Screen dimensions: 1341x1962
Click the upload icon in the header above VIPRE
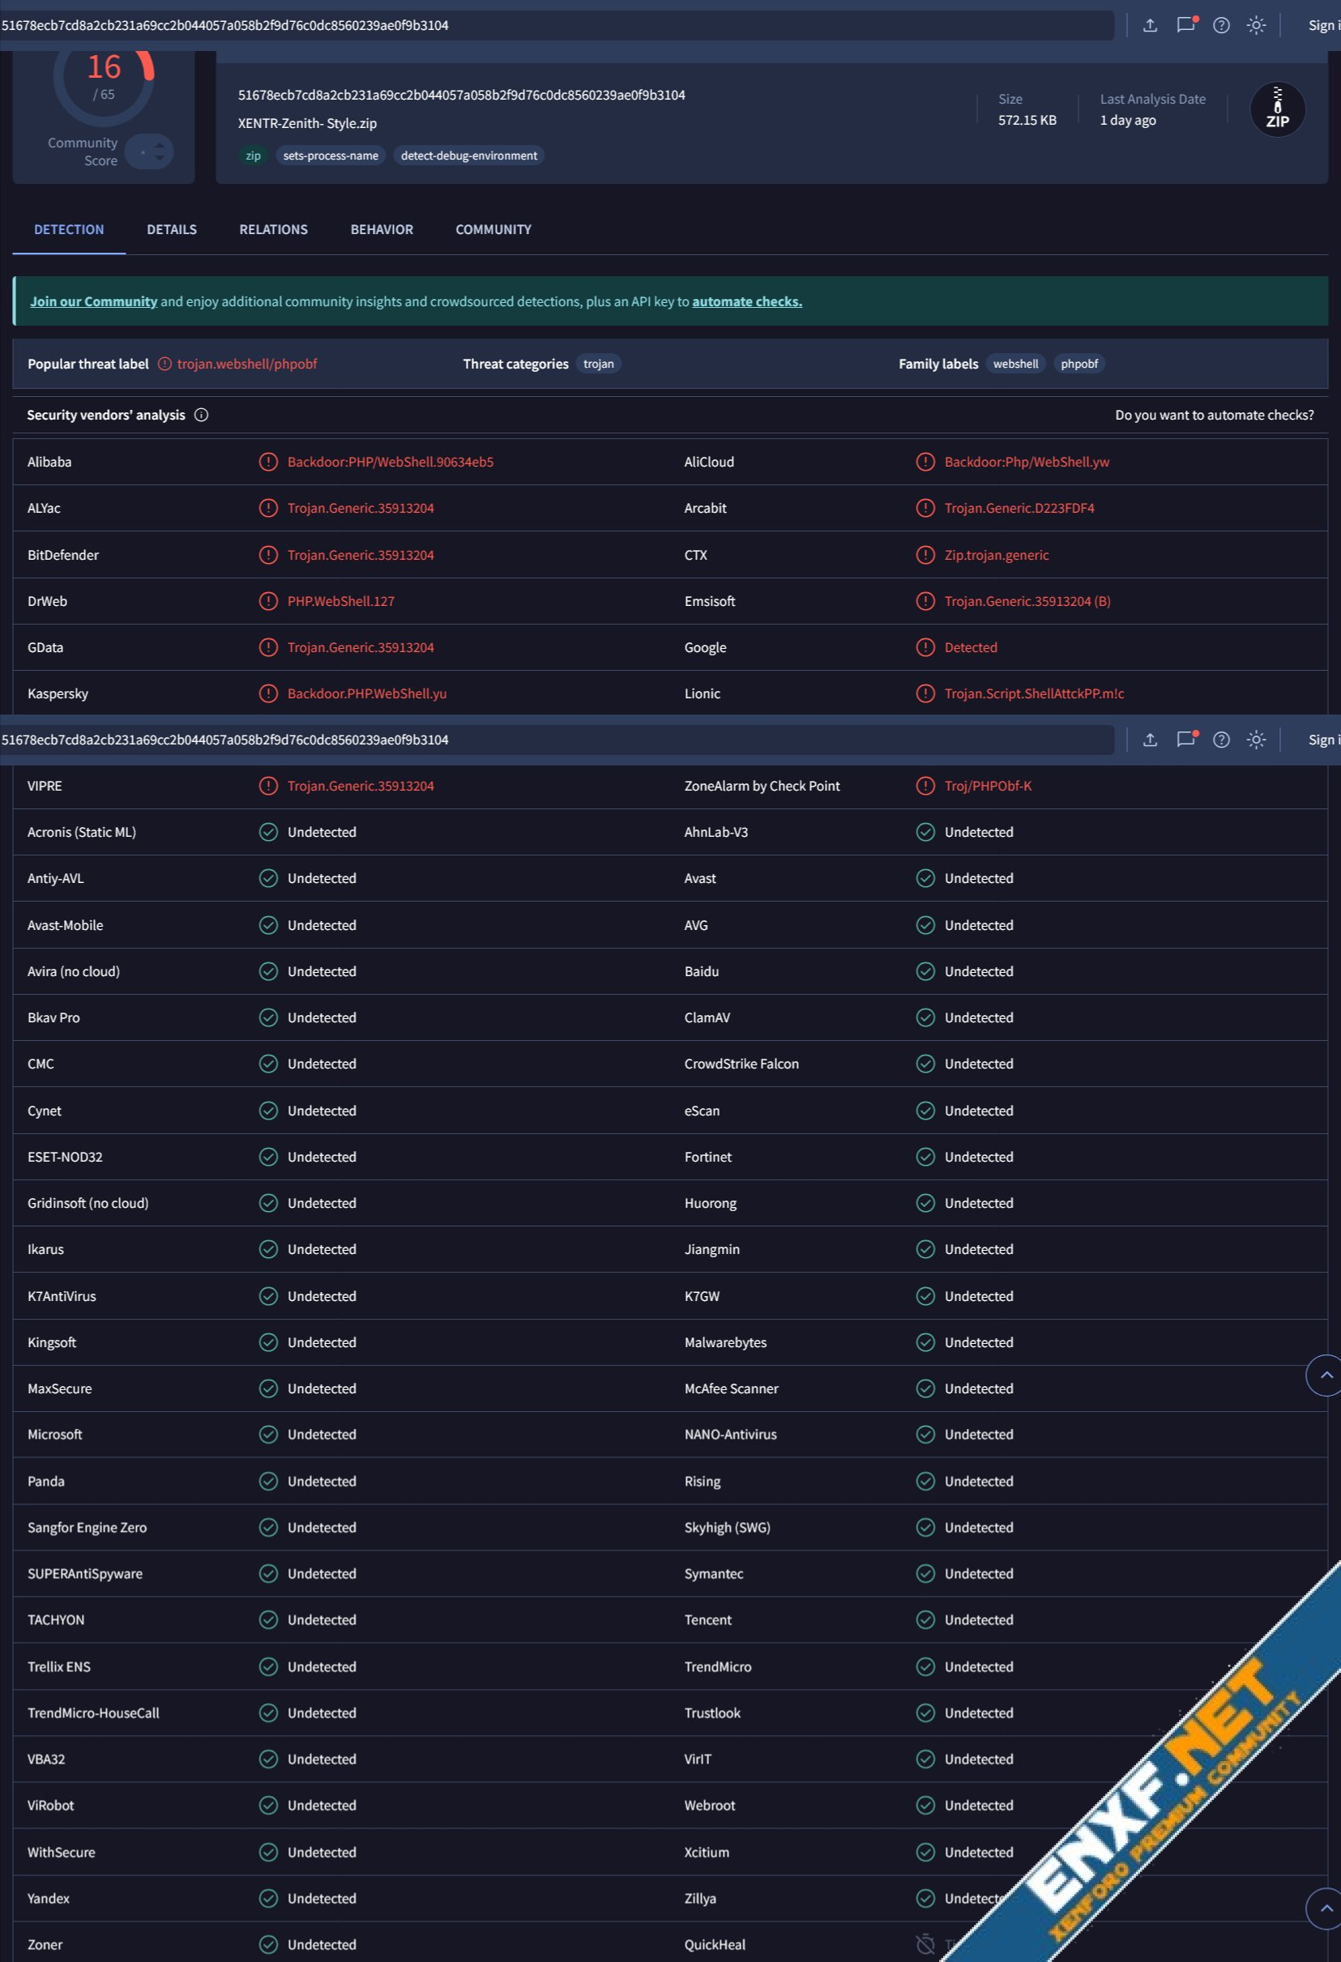(x=1150, y=740)
